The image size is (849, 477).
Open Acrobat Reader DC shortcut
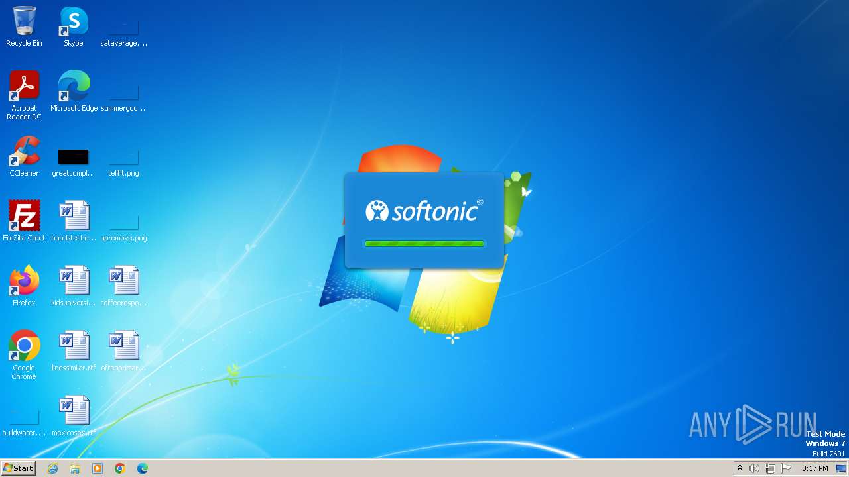click(24, 95)
